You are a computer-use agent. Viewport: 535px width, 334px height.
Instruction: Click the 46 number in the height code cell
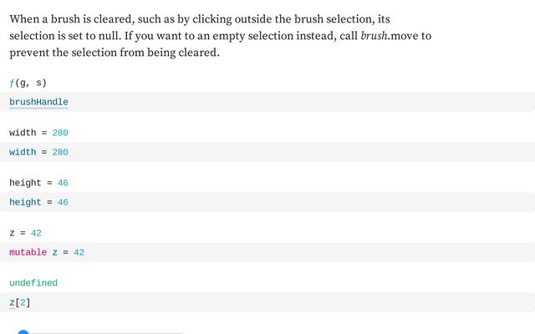64,202
